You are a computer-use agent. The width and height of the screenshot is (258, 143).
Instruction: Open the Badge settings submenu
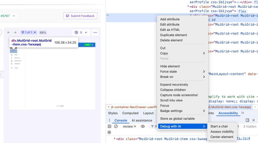pyautogui.click(x=182, y=111)
